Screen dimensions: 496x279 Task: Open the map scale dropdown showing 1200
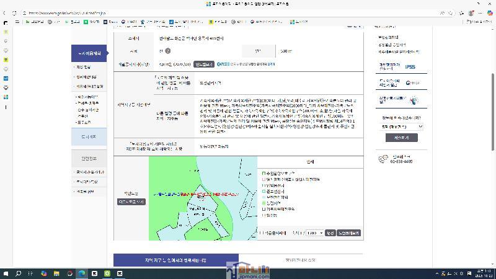[314, 232]
